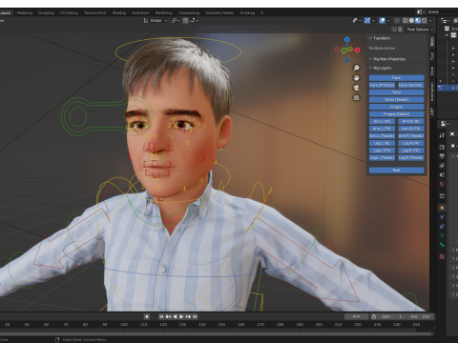Open the Scene selector field

pos(442,12)
